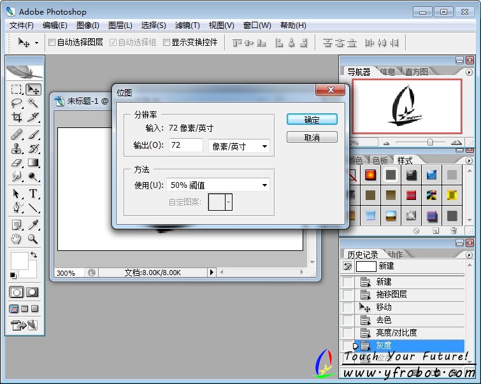Switch to Standard mode editing

coord(17,292)
